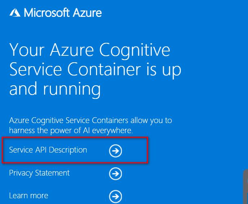Click the word 'Containers' in the description paragraph
This screenshot has width=248, height=204.
(x=98, y=120)
